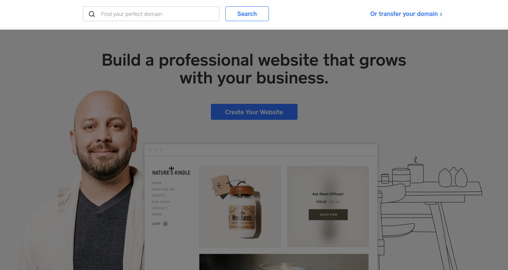The width and height of the screenshot is (508, 270).
Task: Click the cart count badge
Action: pyautogui.click(x=165, y=224)
